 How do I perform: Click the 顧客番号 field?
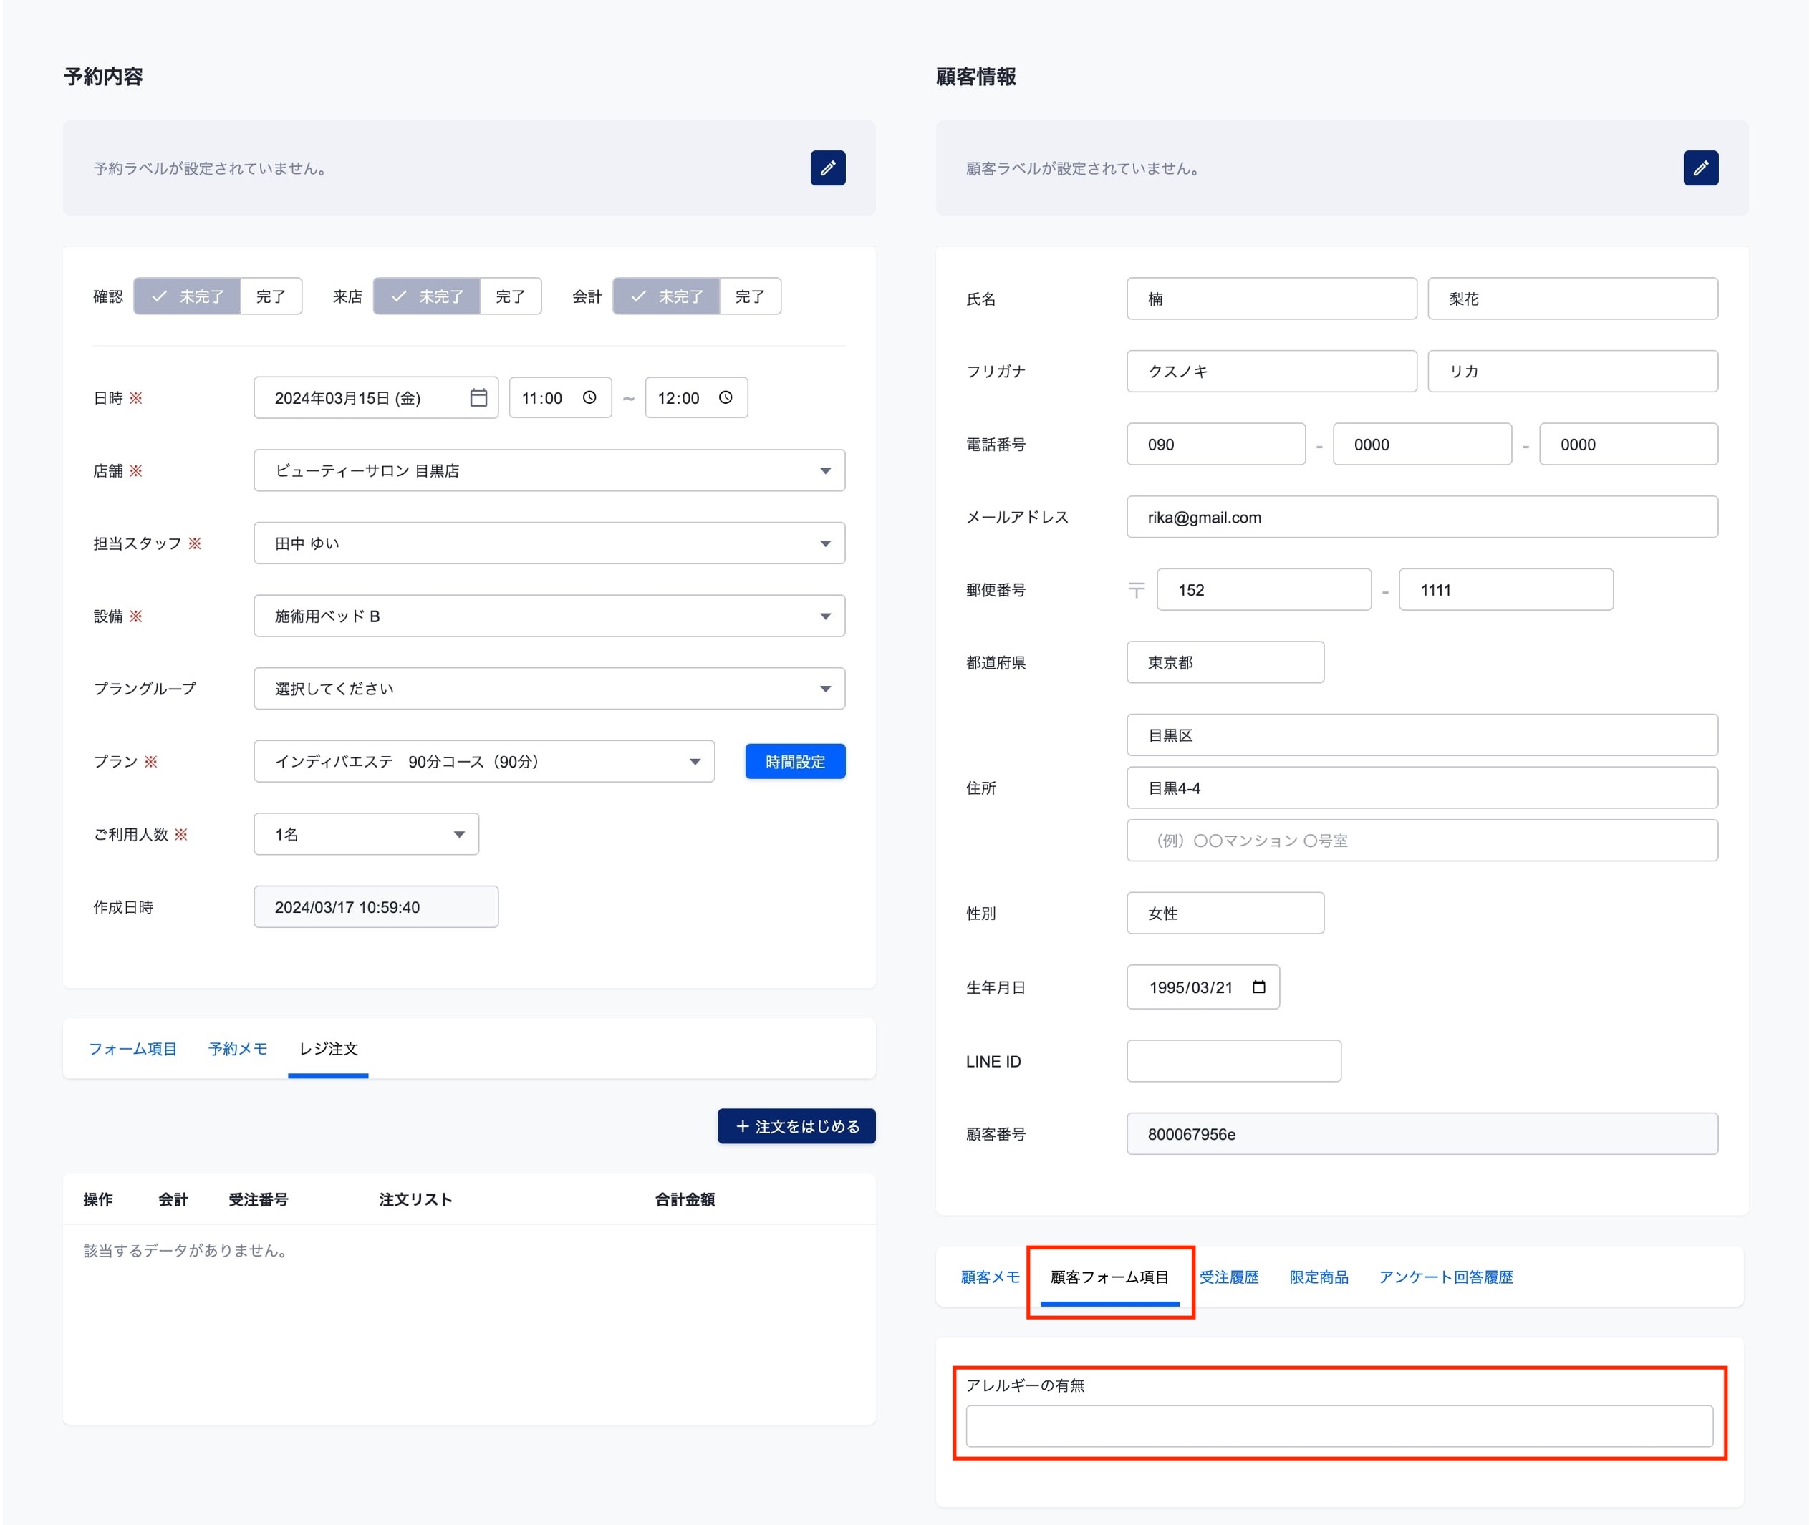[1422, 1133]
